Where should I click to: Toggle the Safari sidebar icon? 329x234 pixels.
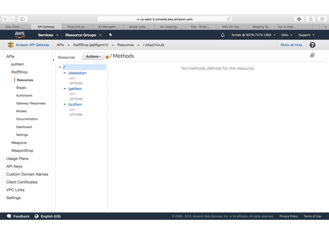click(22, 19)
